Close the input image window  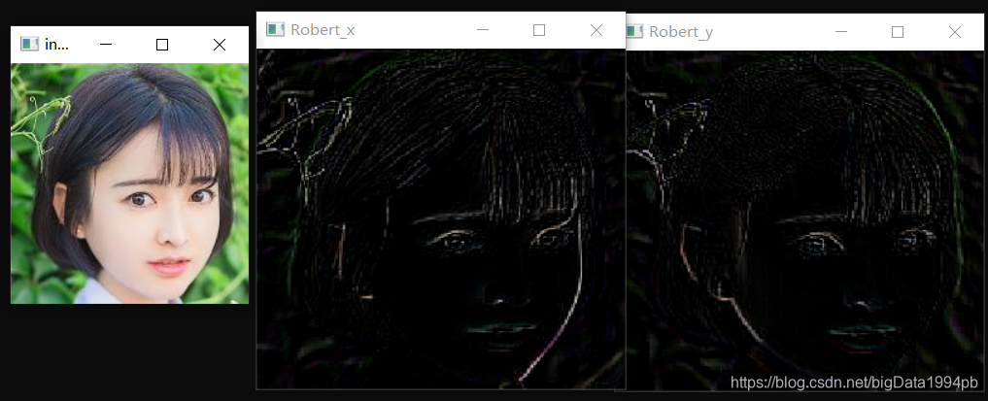point(220,44)
